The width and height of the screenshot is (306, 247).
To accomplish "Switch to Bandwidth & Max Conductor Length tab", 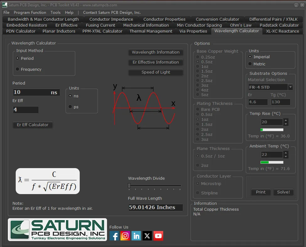I will (43, 19).
